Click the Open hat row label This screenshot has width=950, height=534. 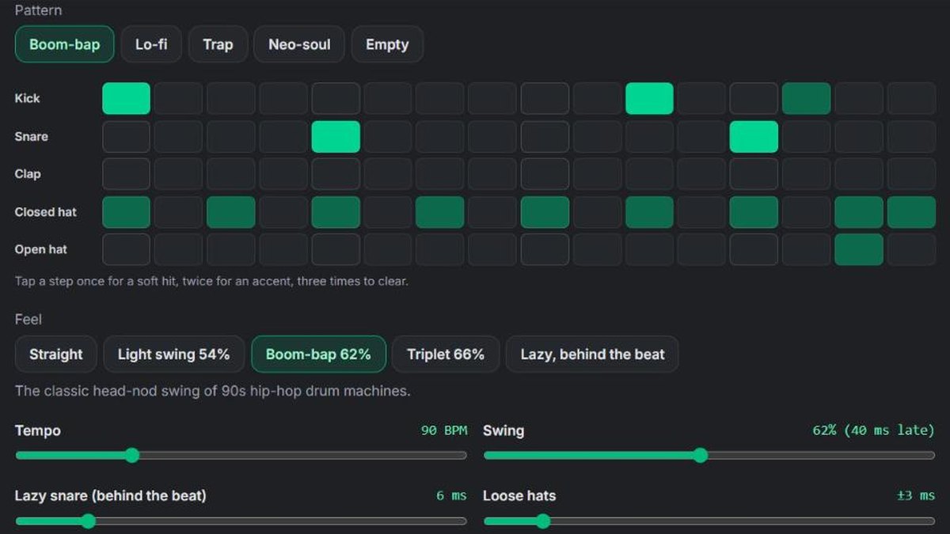[x=40, y=249]
